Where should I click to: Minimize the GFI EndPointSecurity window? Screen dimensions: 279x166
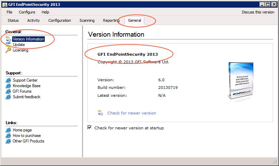(x=262, y=4)
